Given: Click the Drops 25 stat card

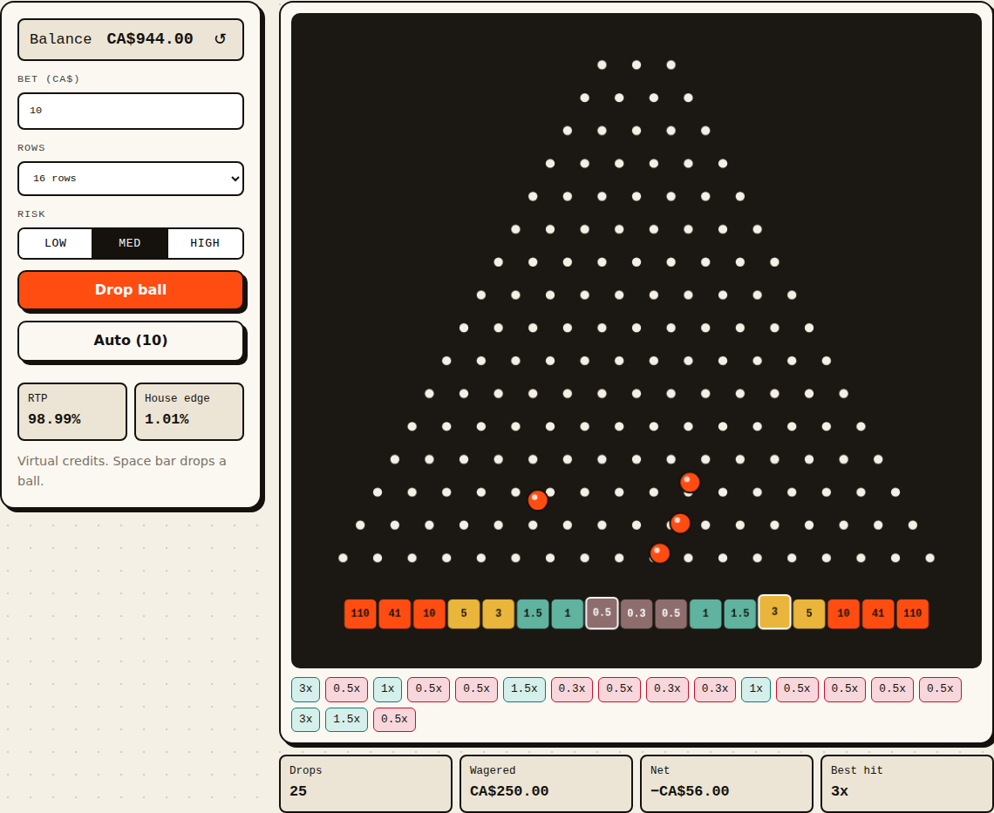Looking at the screenshot, I should point(366,783).
